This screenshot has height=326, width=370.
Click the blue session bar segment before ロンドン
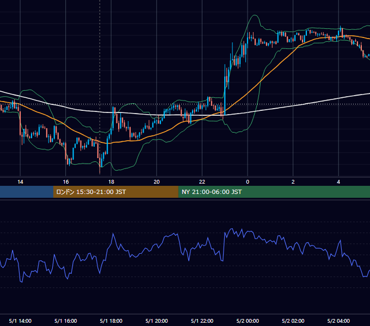tap(27, 192)
